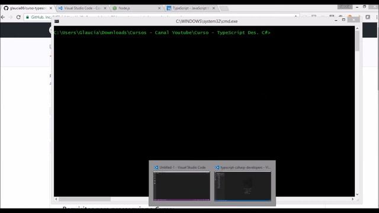Switch to the Node.js Chrome tab
The width and height of the screenshot is (379, 213).
(x=137, y=8)
